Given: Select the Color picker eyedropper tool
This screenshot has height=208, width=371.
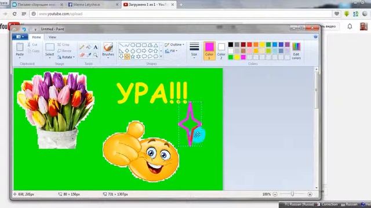Looking at the screenshot, I should [89, 55].
